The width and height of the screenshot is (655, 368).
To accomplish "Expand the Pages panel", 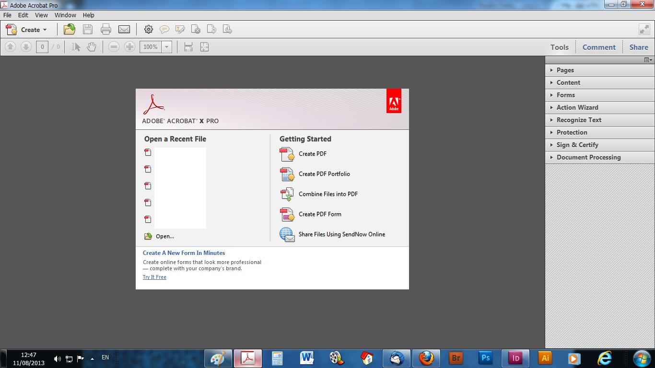I will click(600, 70).
